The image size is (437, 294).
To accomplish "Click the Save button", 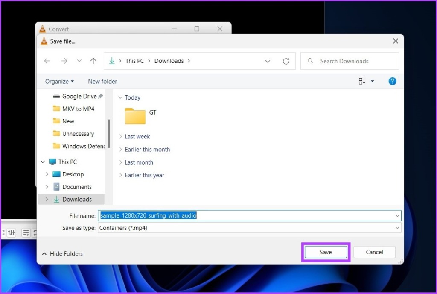I will click(326, 252).
